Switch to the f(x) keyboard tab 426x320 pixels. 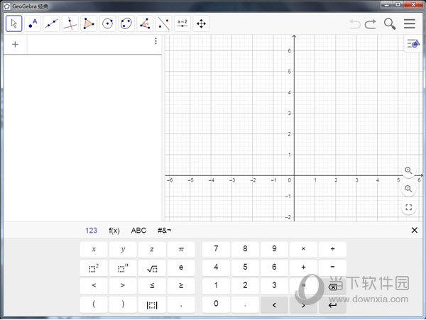[114, 231]
